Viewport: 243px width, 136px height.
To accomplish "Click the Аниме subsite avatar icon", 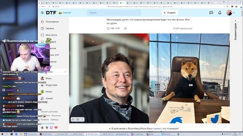I will tap(42, 98).
